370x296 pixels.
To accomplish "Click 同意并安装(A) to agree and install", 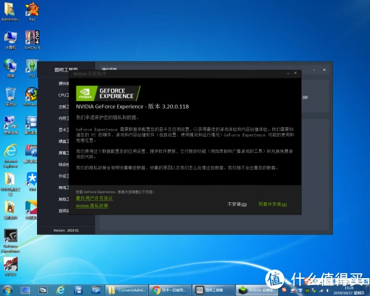I will pyautogui.click(x=273, y=204).
